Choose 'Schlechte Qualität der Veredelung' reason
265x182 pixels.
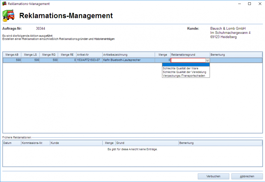(x=184, y=72)
